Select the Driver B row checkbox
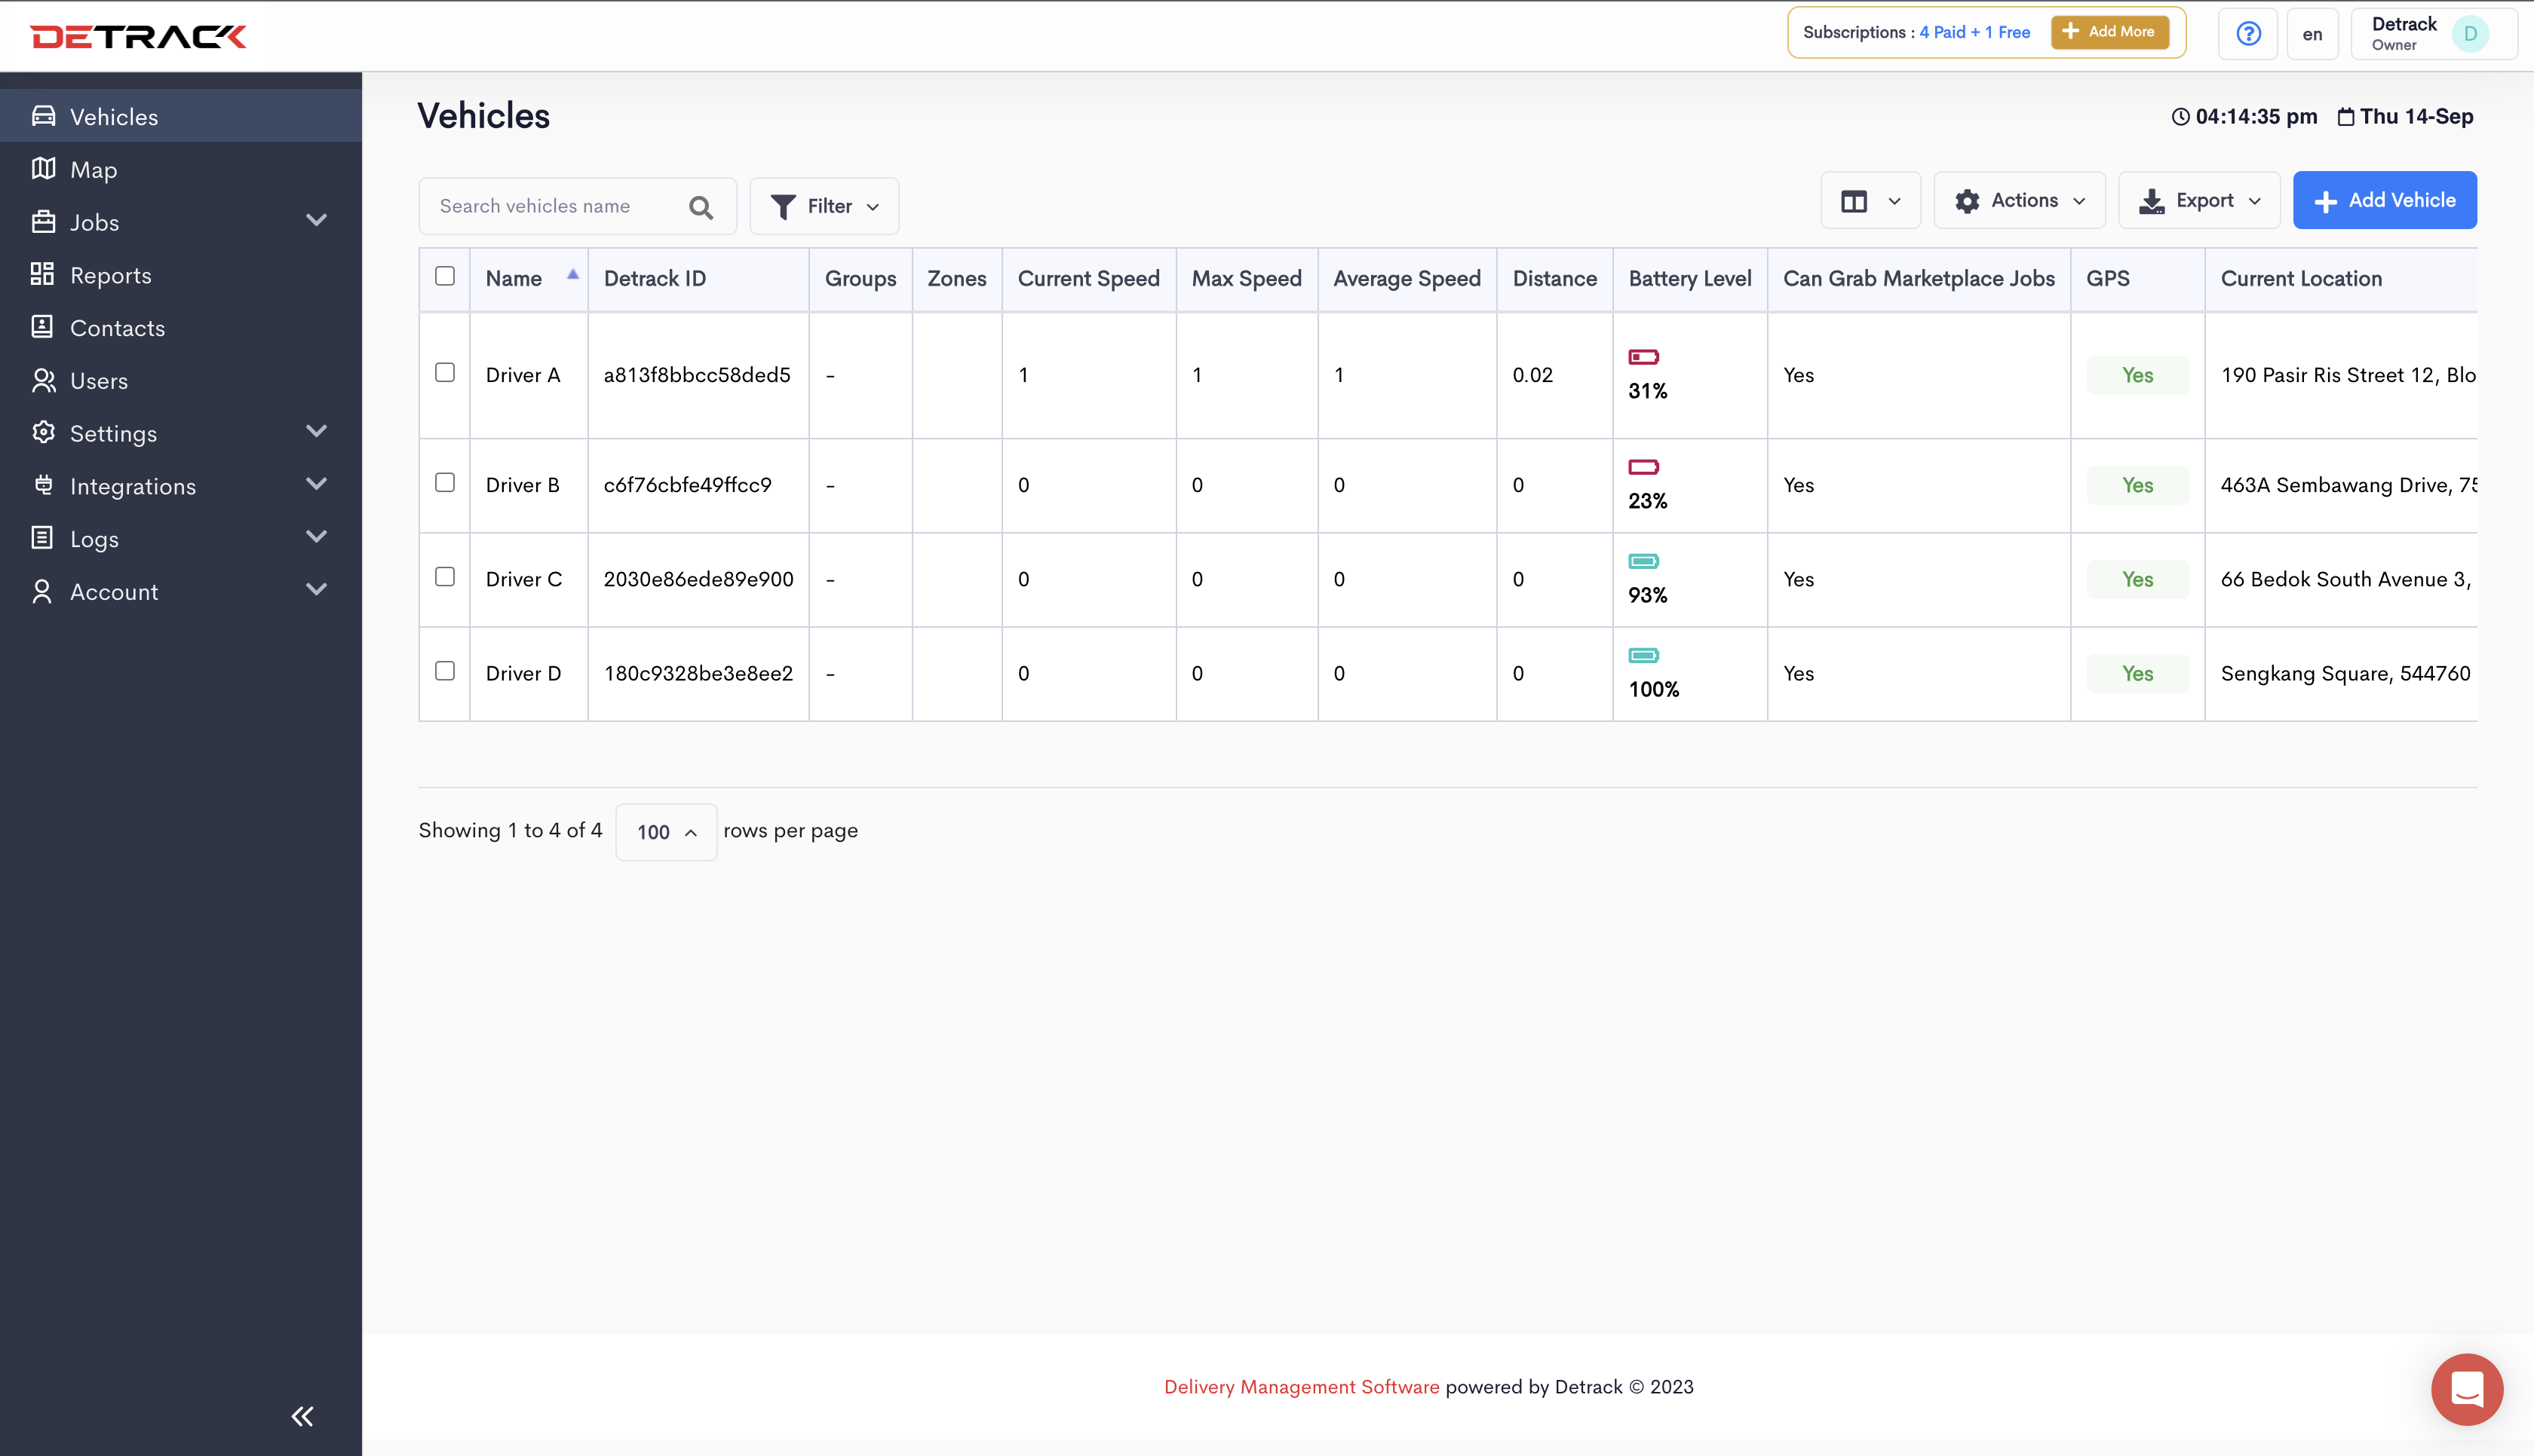The height and width of the screenshot is (1456, 2534). [x=445, y=483]
